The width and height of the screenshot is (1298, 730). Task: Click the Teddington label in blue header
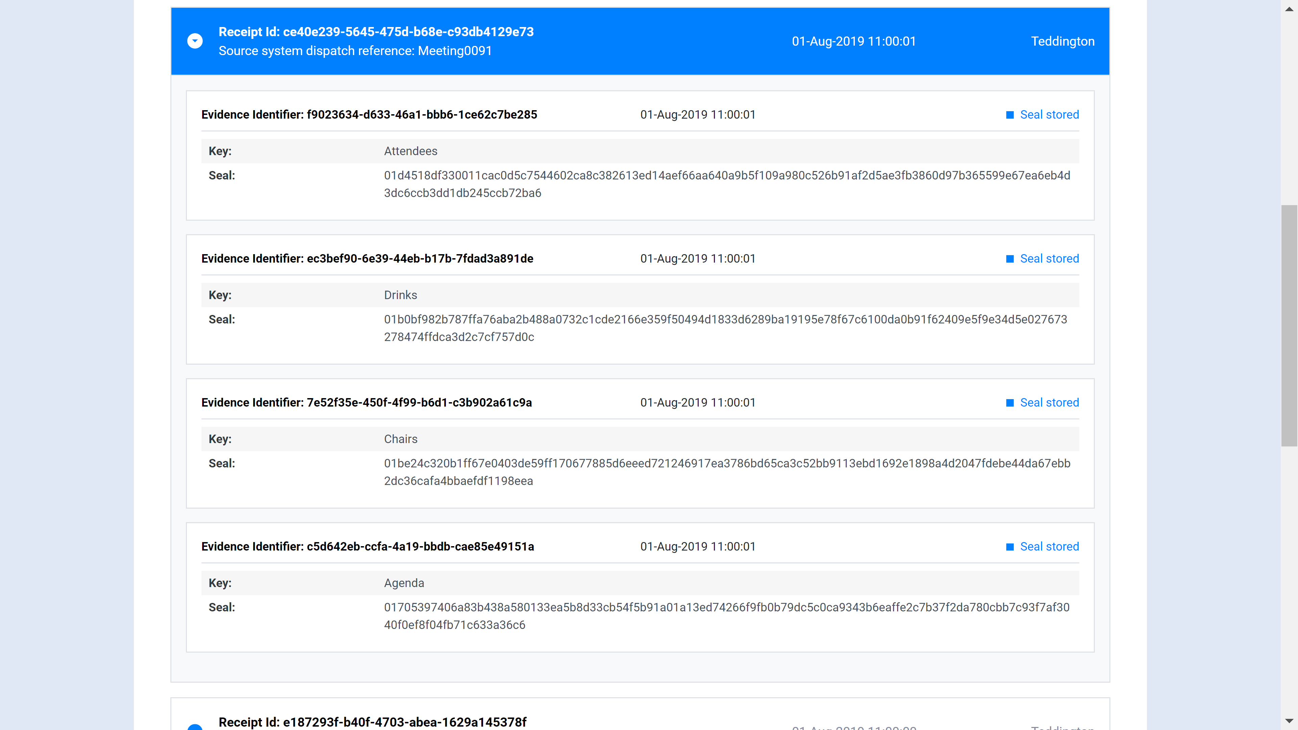tap(1063, 41)
